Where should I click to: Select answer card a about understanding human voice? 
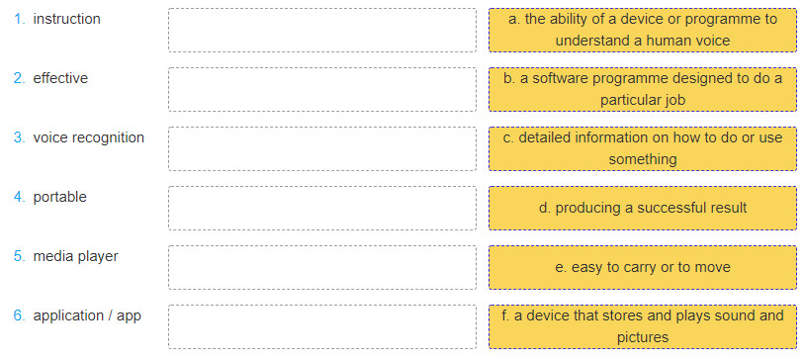tap(643, 30)
